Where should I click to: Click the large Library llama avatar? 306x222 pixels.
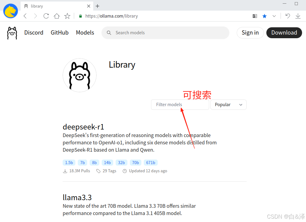(x=80, y=75)
